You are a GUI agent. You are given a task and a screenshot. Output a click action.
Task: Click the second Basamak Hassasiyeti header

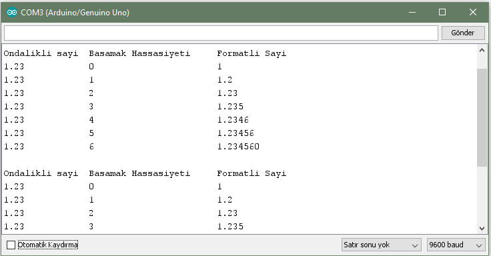pyautogui.click(x=139, y=173)
